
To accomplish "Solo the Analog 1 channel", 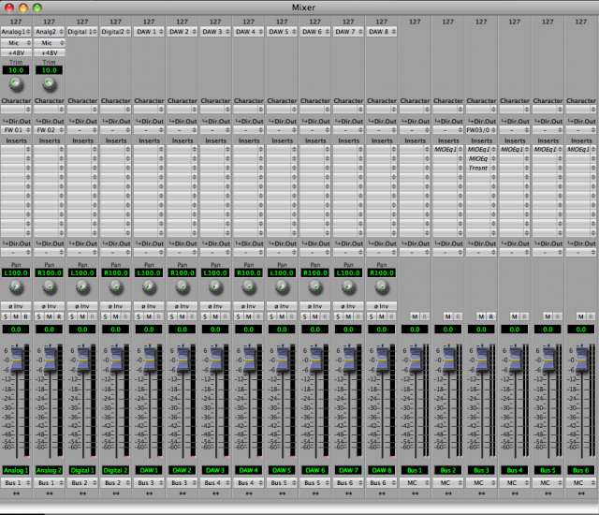I will tap(6, 316).
